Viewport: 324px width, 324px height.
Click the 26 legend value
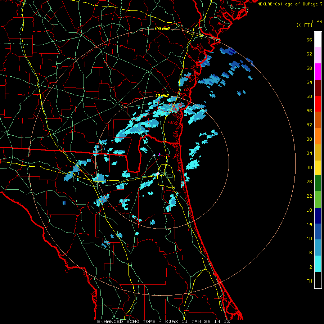pyautogui.click(x=309, y=182)
